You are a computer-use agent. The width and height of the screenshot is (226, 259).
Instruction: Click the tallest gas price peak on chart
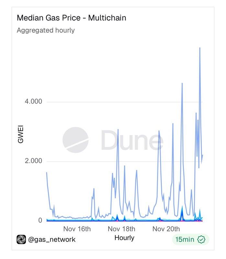click(200, 48)
